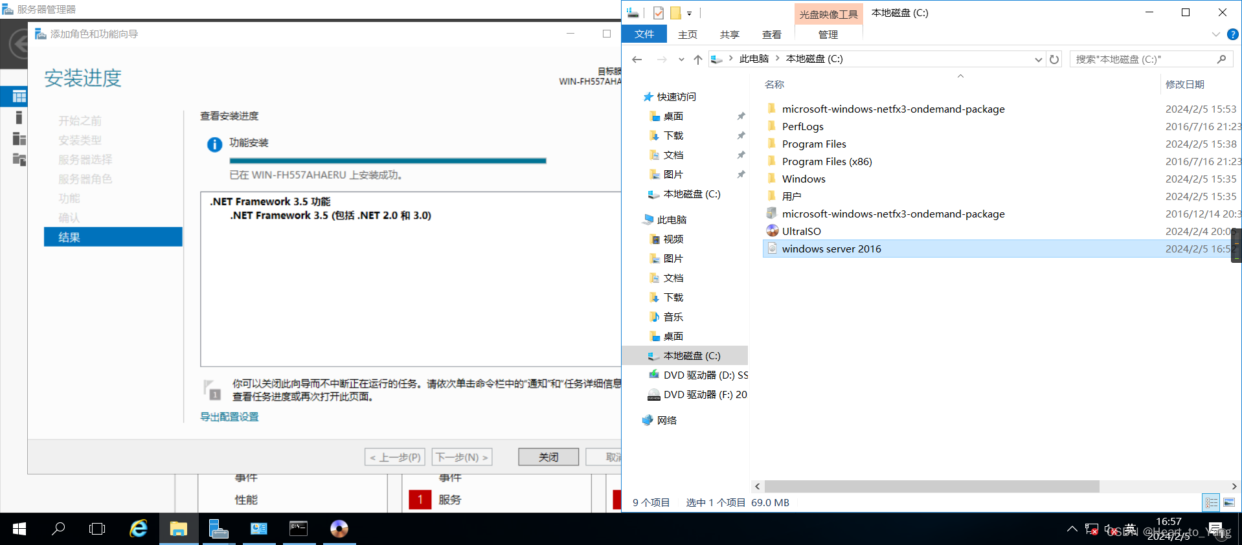The height and width of the screenshot is (545, 1242).
Task: Click search magnifier in Explorer search box
Action: pyautogui.click(x=1221, y=59)
